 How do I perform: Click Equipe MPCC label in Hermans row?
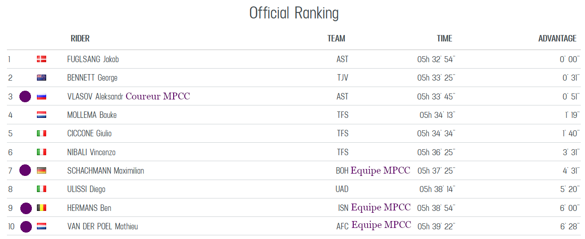coord(380,208)
